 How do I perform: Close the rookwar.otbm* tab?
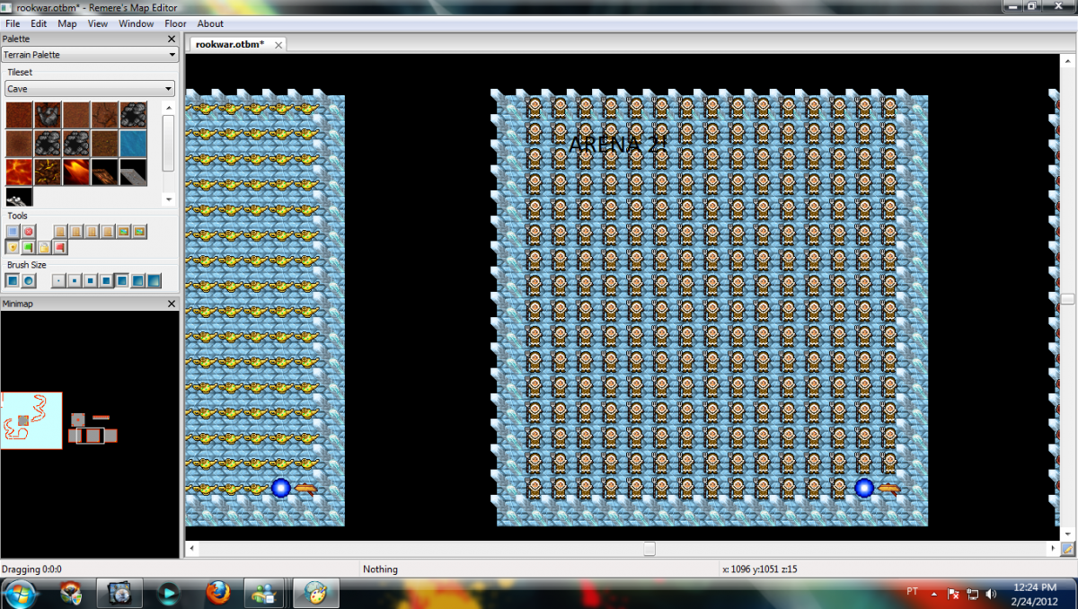(278, 45)
